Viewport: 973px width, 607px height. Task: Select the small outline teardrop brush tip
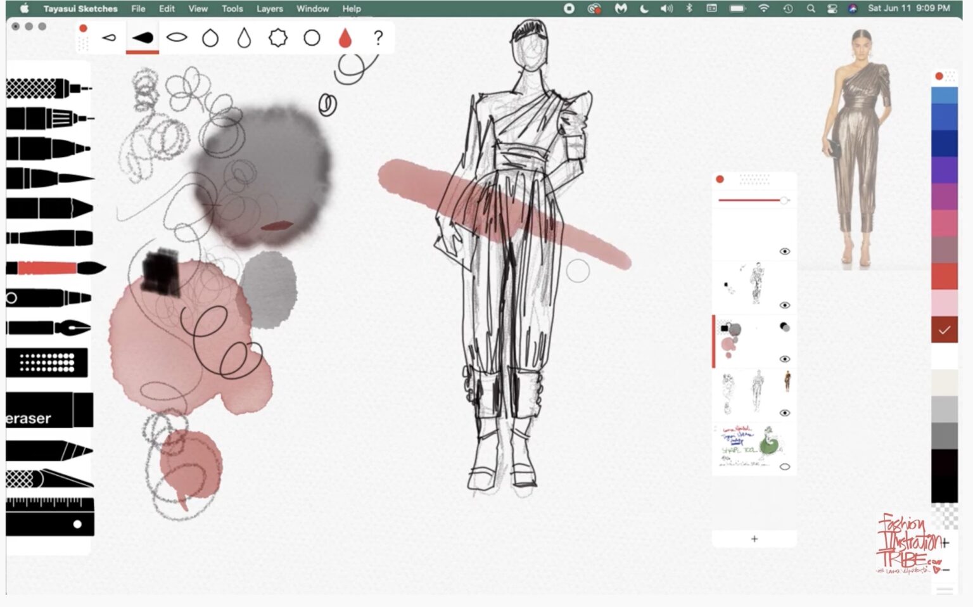pyautogui.click(x=108, y=37)
